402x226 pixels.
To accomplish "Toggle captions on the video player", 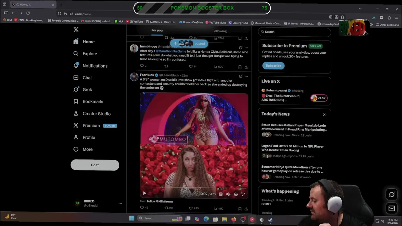I will coord(221,194).
